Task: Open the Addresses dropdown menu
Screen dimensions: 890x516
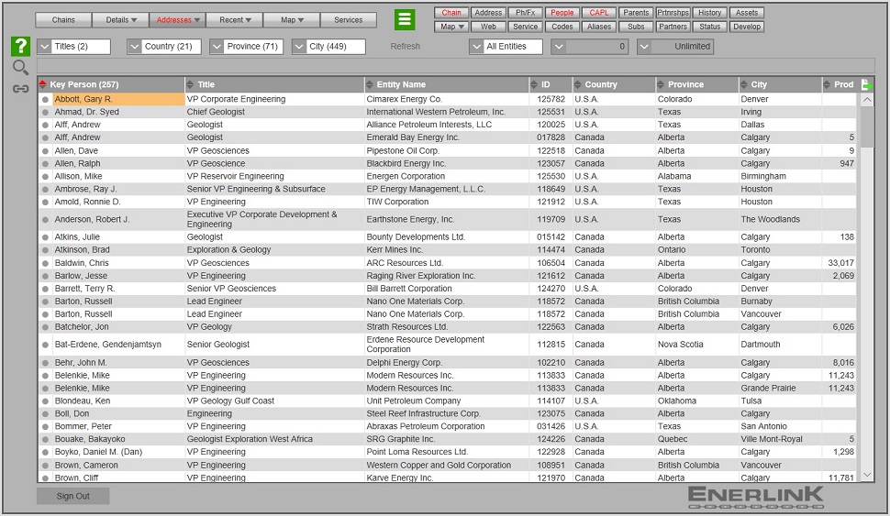Action: [x=178, y=20]
